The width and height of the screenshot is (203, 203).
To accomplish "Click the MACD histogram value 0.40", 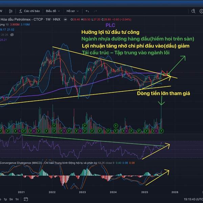I will click(x=118, y=163).
